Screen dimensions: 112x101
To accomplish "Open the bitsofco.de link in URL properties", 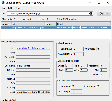I will (x=31, y=48).
